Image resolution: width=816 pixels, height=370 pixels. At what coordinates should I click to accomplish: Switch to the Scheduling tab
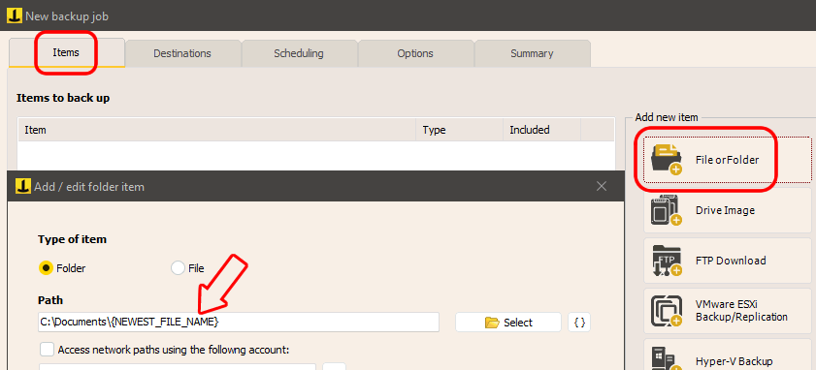point(299,53)
